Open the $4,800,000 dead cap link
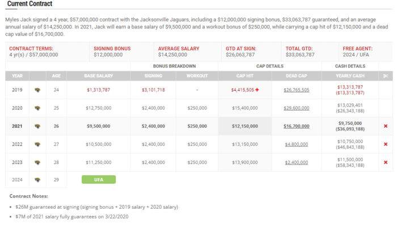397x228 pixels. [x=296, y=145]
